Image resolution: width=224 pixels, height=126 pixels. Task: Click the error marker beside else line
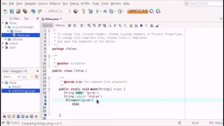pos(45,104)
